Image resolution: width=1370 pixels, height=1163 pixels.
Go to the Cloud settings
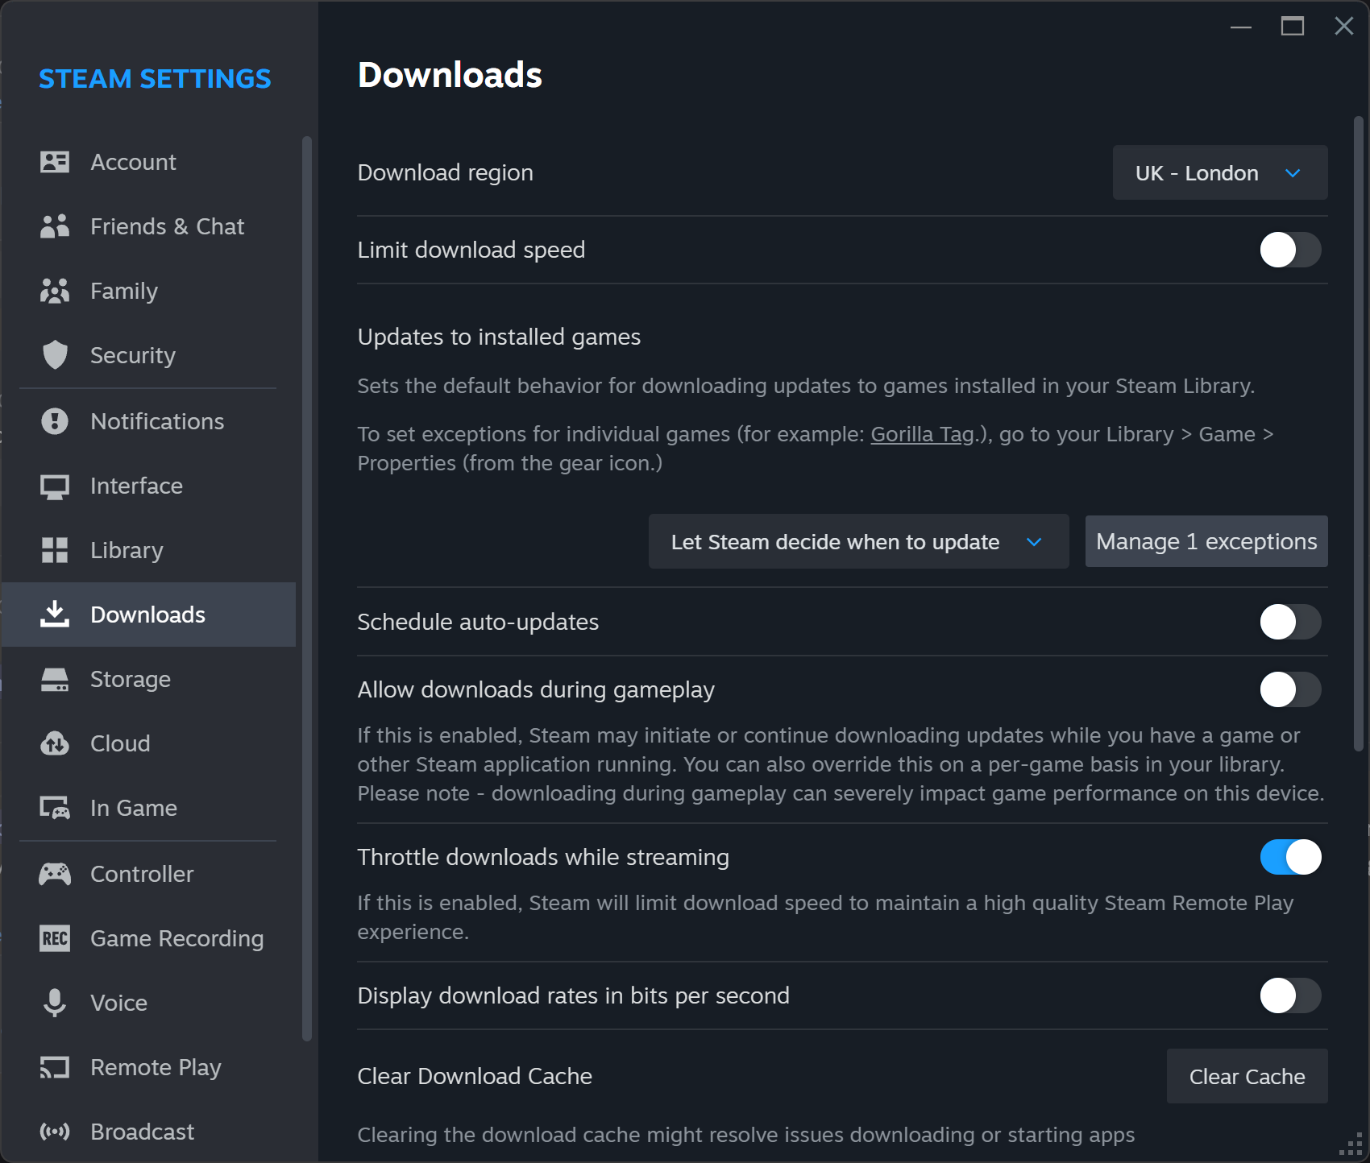pos(149,743)
